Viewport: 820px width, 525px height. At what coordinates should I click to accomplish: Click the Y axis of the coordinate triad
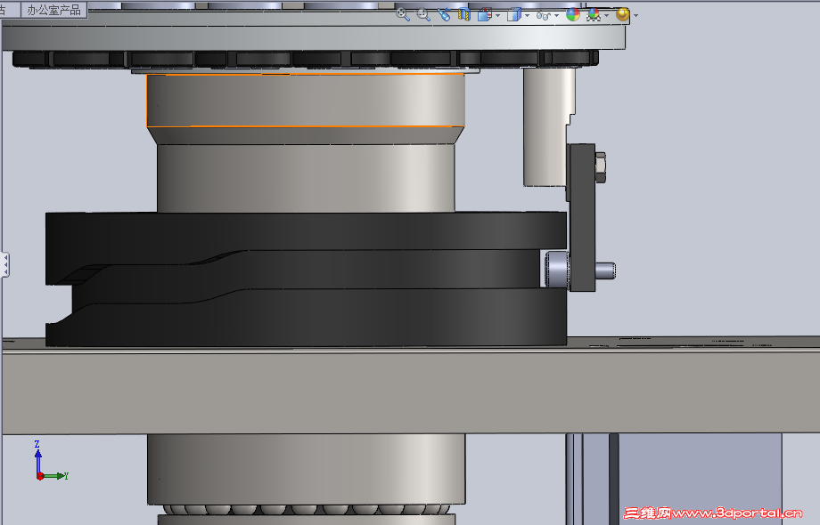pos(55,475)
